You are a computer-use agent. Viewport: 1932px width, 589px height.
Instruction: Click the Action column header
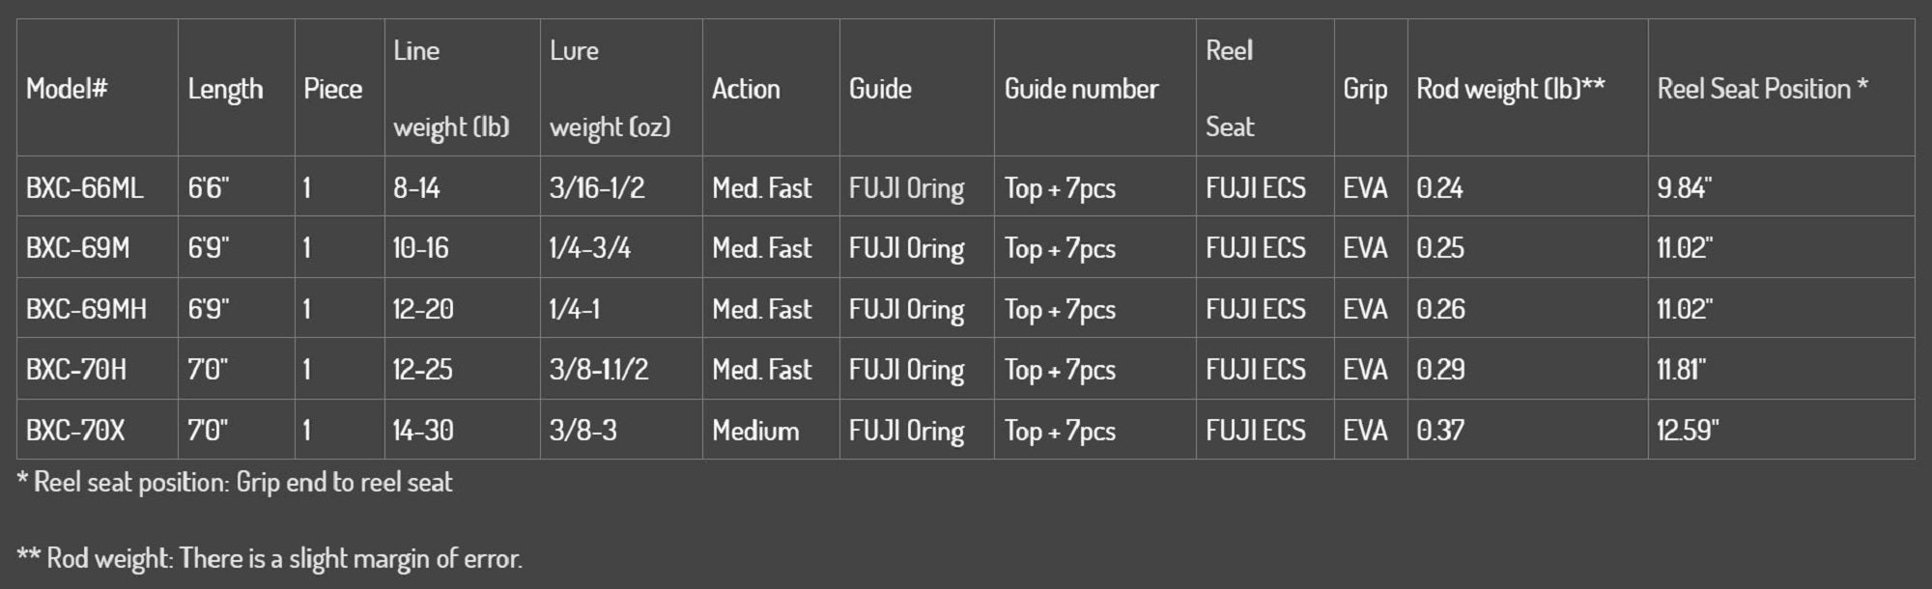pos(746,89)
